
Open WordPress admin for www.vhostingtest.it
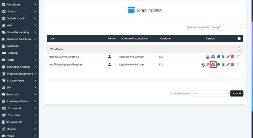point(207,57)
